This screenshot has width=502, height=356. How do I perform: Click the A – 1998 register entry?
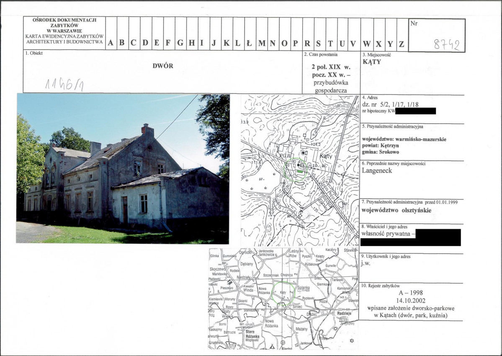coord(411,293)
